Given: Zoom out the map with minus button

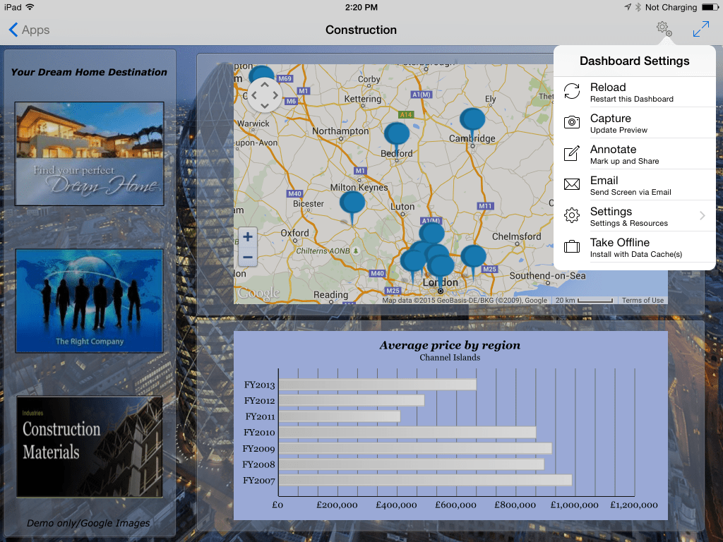Looking at the screenshot, I should tap(248, 257).
